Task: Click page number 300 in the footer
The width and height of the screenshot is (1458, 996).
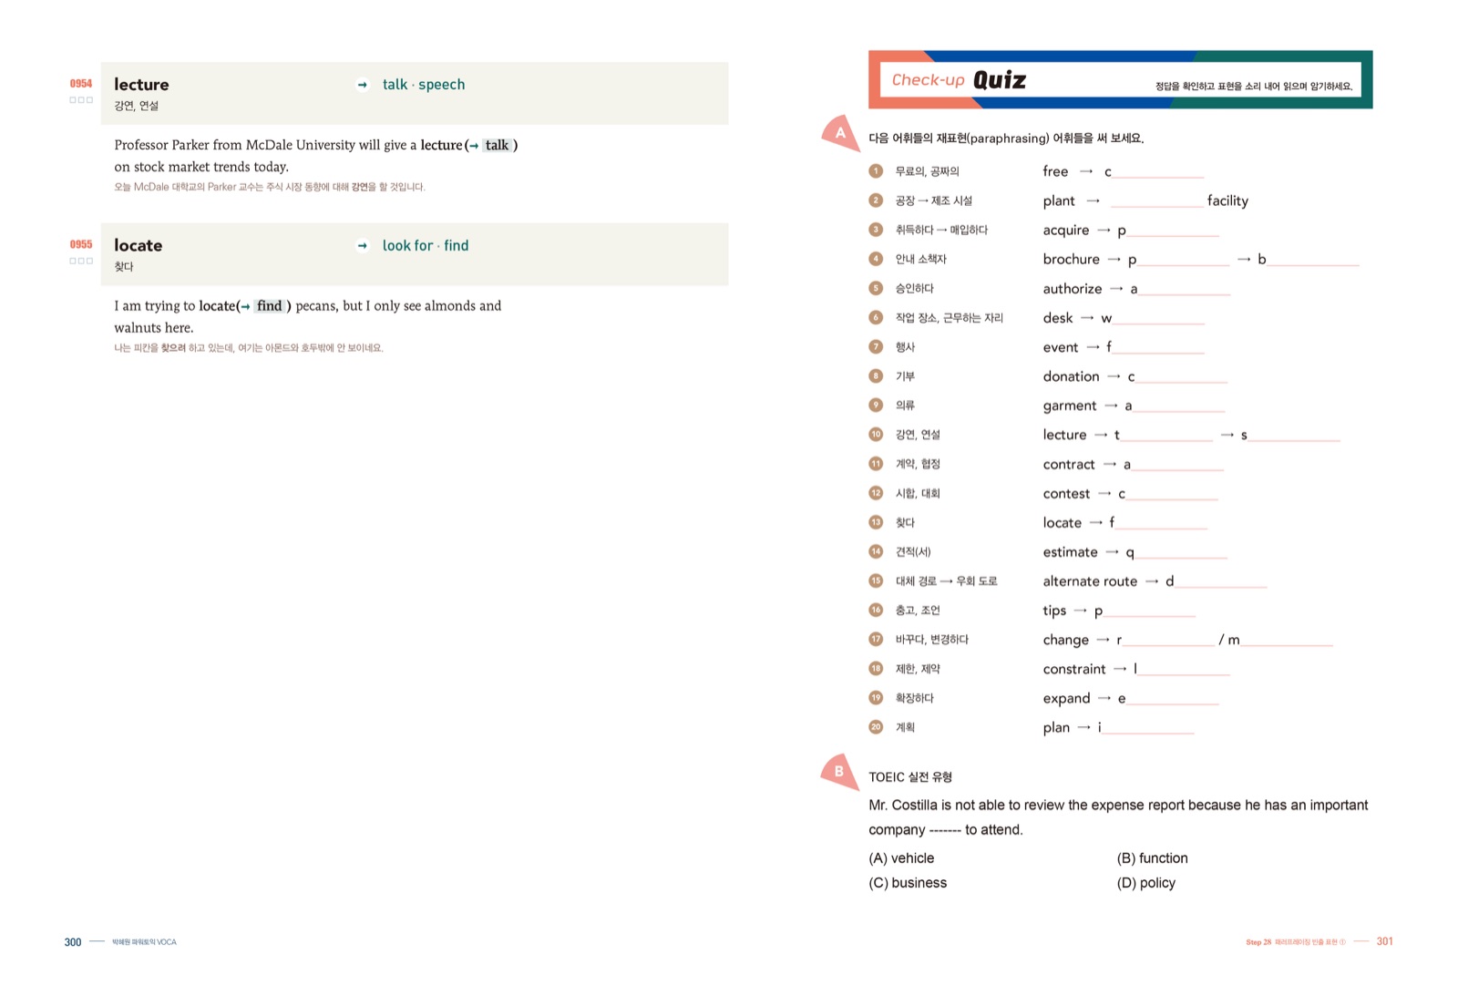Action: click(x=73, y=942)
